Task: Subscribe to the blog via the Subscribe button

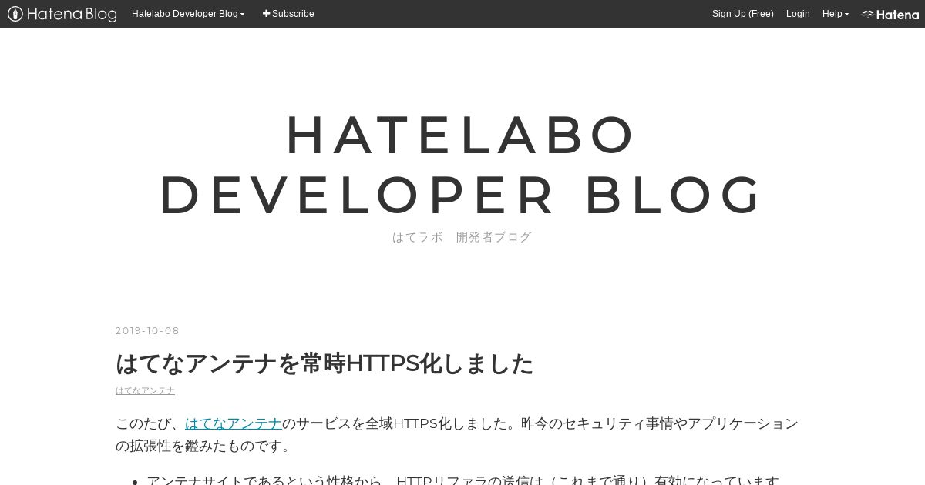Action: tap(288, 14)
